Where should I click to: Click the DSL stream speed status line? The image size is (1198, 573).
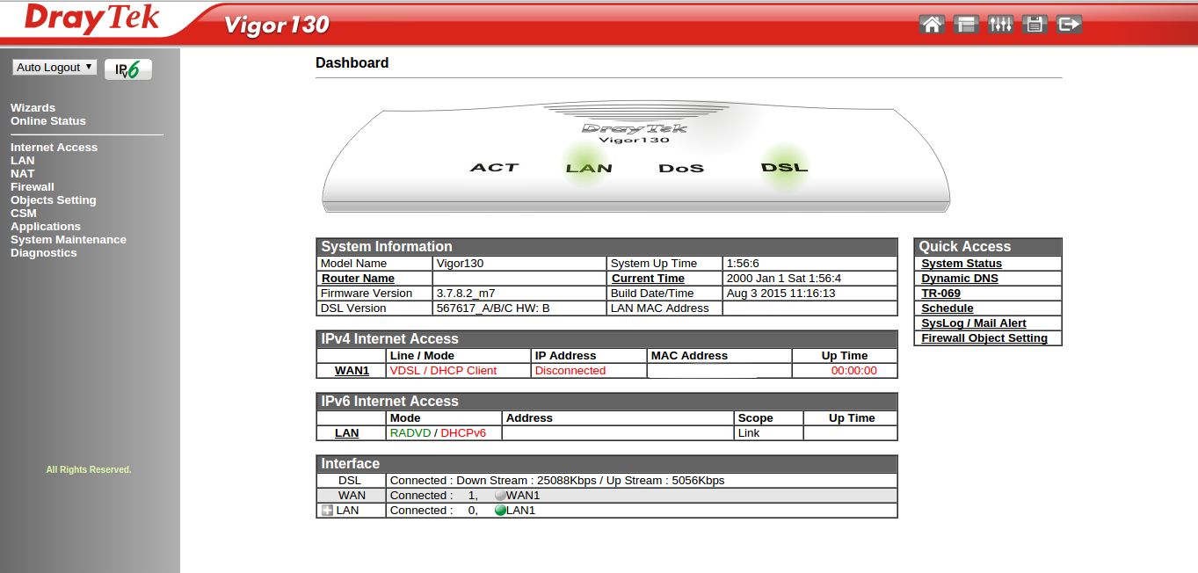[x=557, y=481]
